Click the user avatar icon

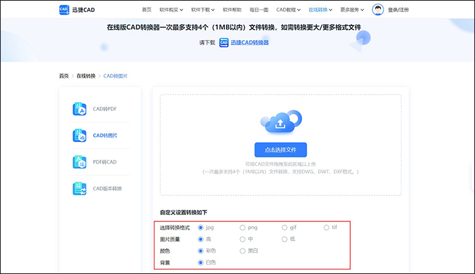coord(377,10)
